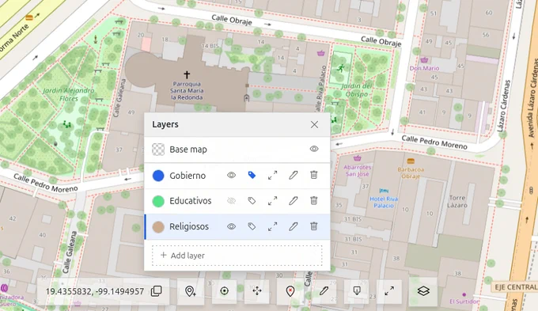This screenshot has width=538, height=311.
Task: Click the EJE CENTRAL road sign label
Action: click(x=516, y=287)
